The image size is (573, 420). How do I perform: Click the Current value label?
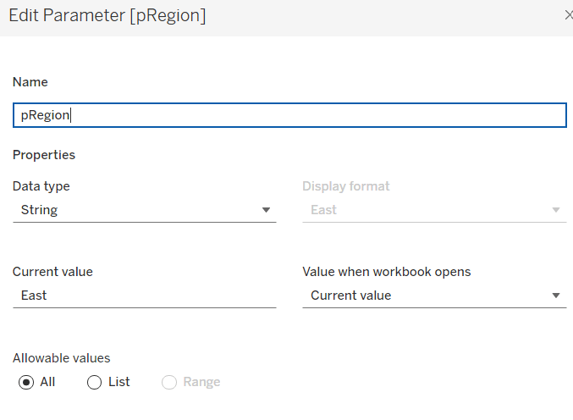tap(52, 272)
